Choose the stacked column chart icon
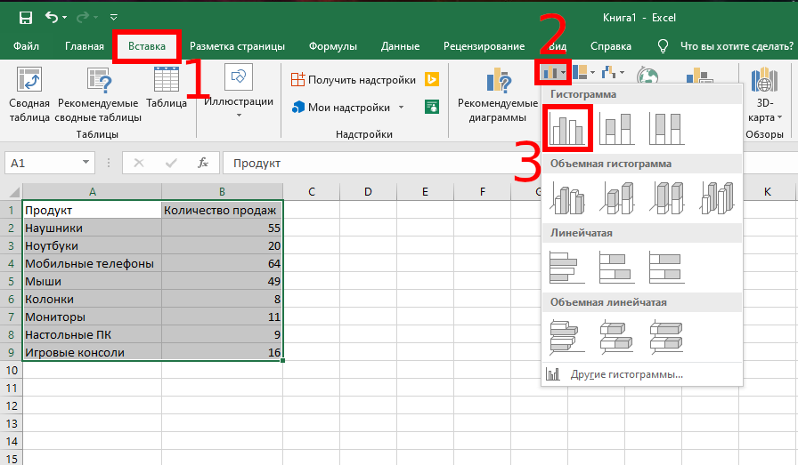798x465 pixels. coord(615,128)
